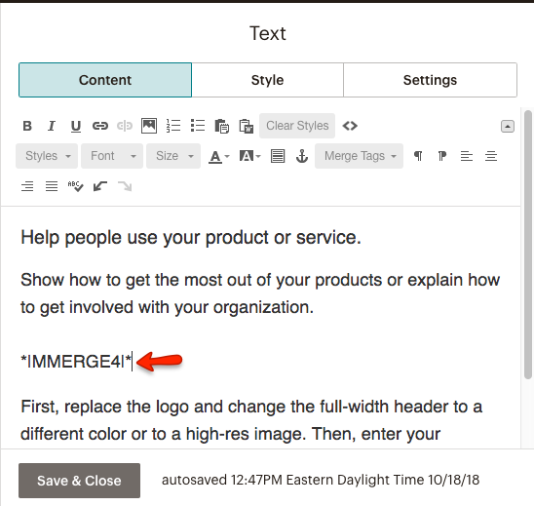Insert an image with the image icon
The height and width of the screenshot is (506, 534).
(149, 126)
